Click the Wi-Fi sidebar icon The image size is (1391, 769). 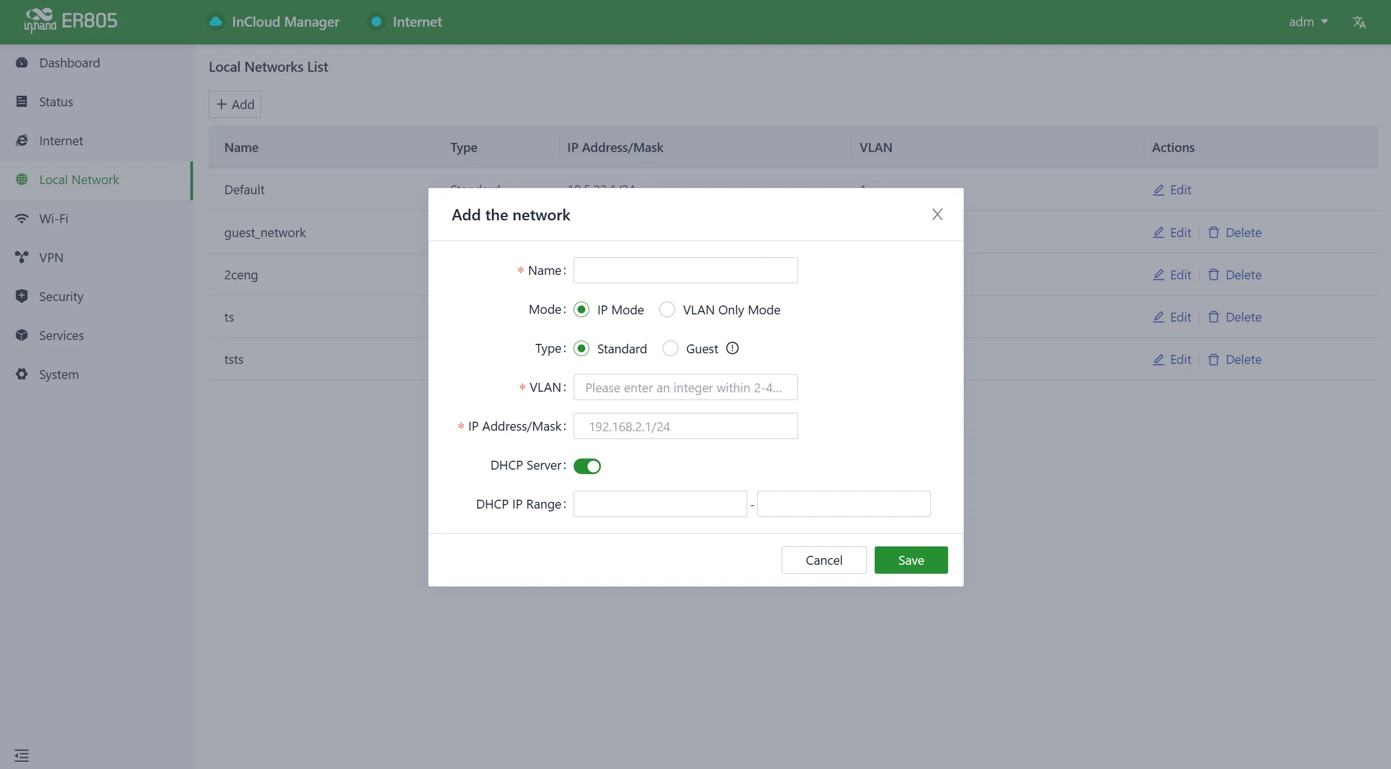coord(22,219)
